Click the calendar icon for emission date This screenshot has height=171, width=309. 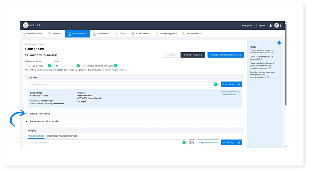pyautogui.click(x=28, y=66)
